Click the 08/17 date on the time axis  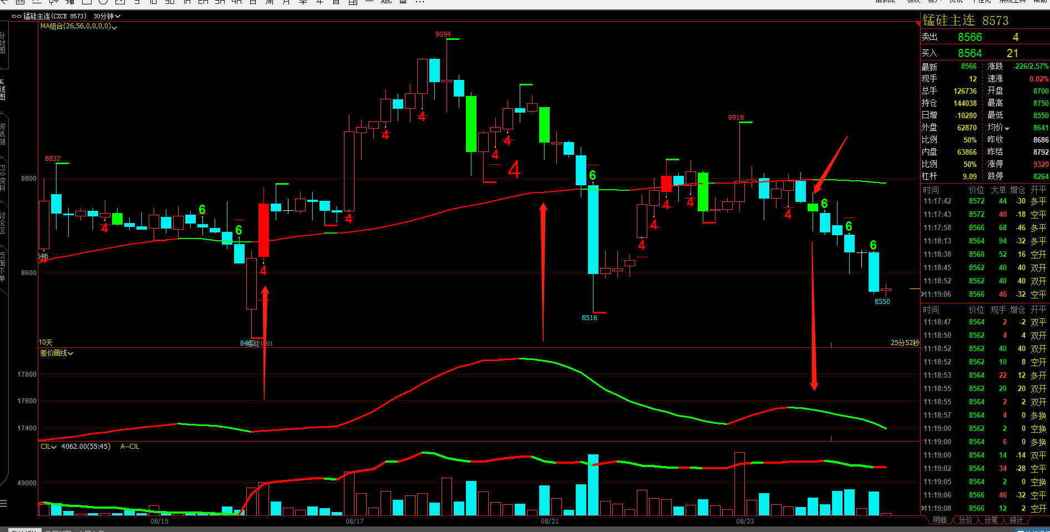354,521
